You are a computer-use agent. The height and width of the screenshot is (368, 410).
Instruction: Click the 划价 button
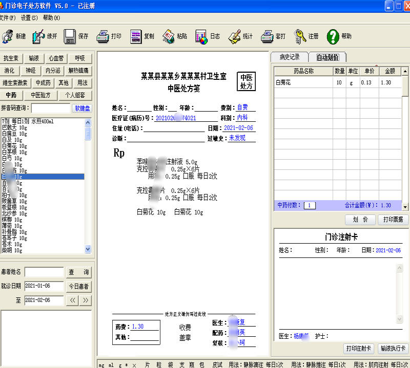(360, 220)
